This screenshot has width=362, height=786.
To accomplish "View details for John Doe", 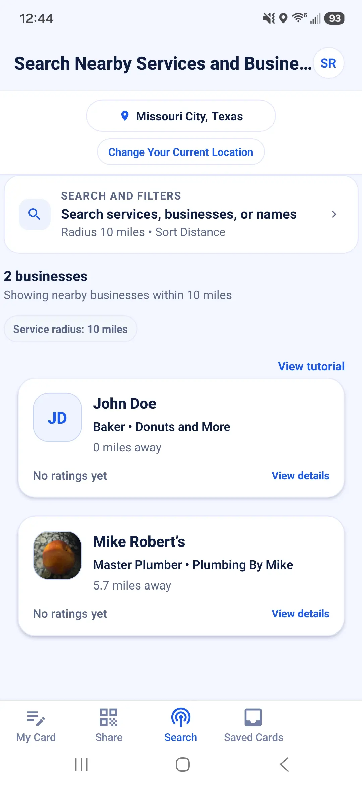I will coord(300,476).
